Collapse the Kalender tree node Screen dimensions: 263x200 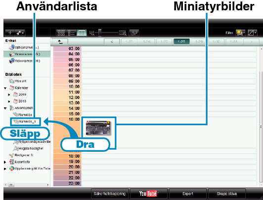(x=5, y=88)
